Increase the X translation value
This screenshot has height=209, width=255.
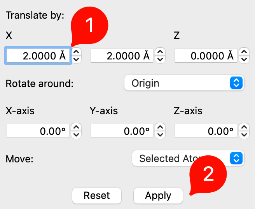click(x=77, y=52)
